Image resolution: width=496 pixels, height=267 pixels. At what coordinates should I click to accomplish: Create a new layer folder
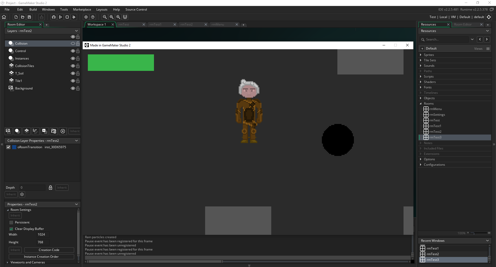tap(54, 131)
